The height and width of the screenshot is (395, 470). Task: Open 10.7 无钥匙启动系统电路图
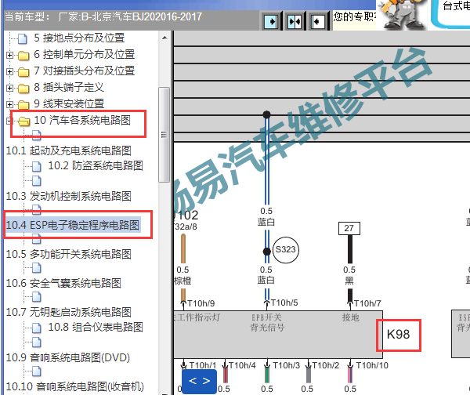[x=69, y=313]
